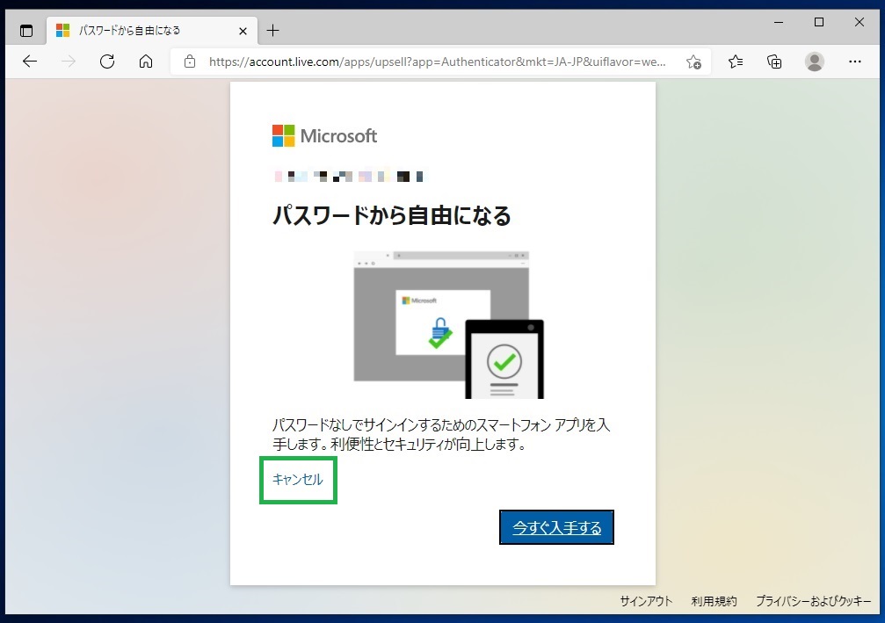This screenshot has height=623, width=885.
Task: Click the authenticator illustration image
Action: (449, 325)
